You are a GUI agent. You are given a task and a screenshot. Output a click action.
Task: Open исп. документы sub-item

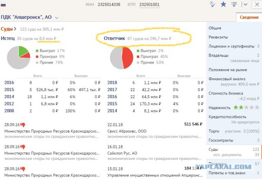click(x=227, y=155)
